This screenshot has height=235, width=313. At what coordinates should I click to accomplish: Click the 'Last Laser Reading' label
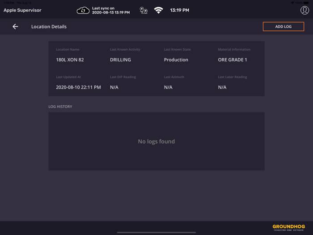click(233, 77)
